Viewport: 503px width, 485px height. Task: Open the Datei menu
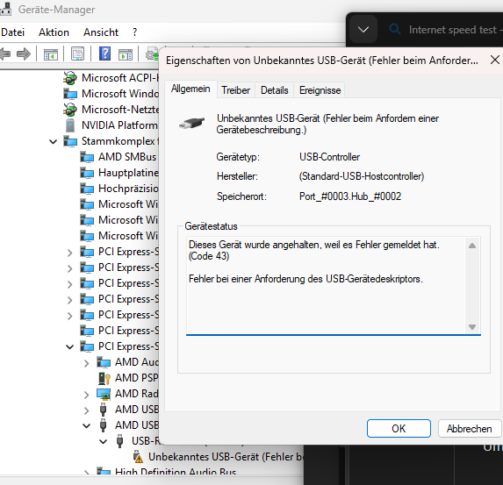13,32
